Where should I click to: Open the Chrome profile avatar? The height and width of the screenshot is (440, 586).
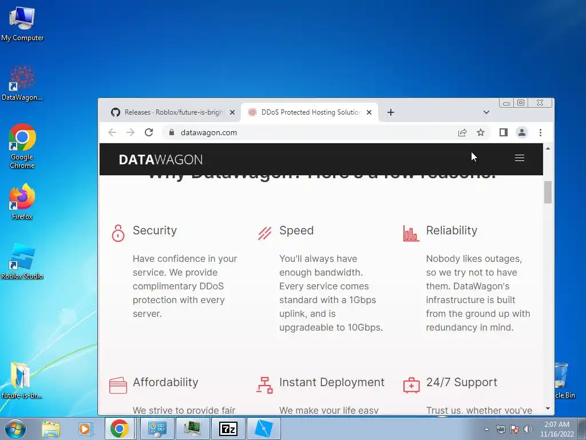point(522,132)
